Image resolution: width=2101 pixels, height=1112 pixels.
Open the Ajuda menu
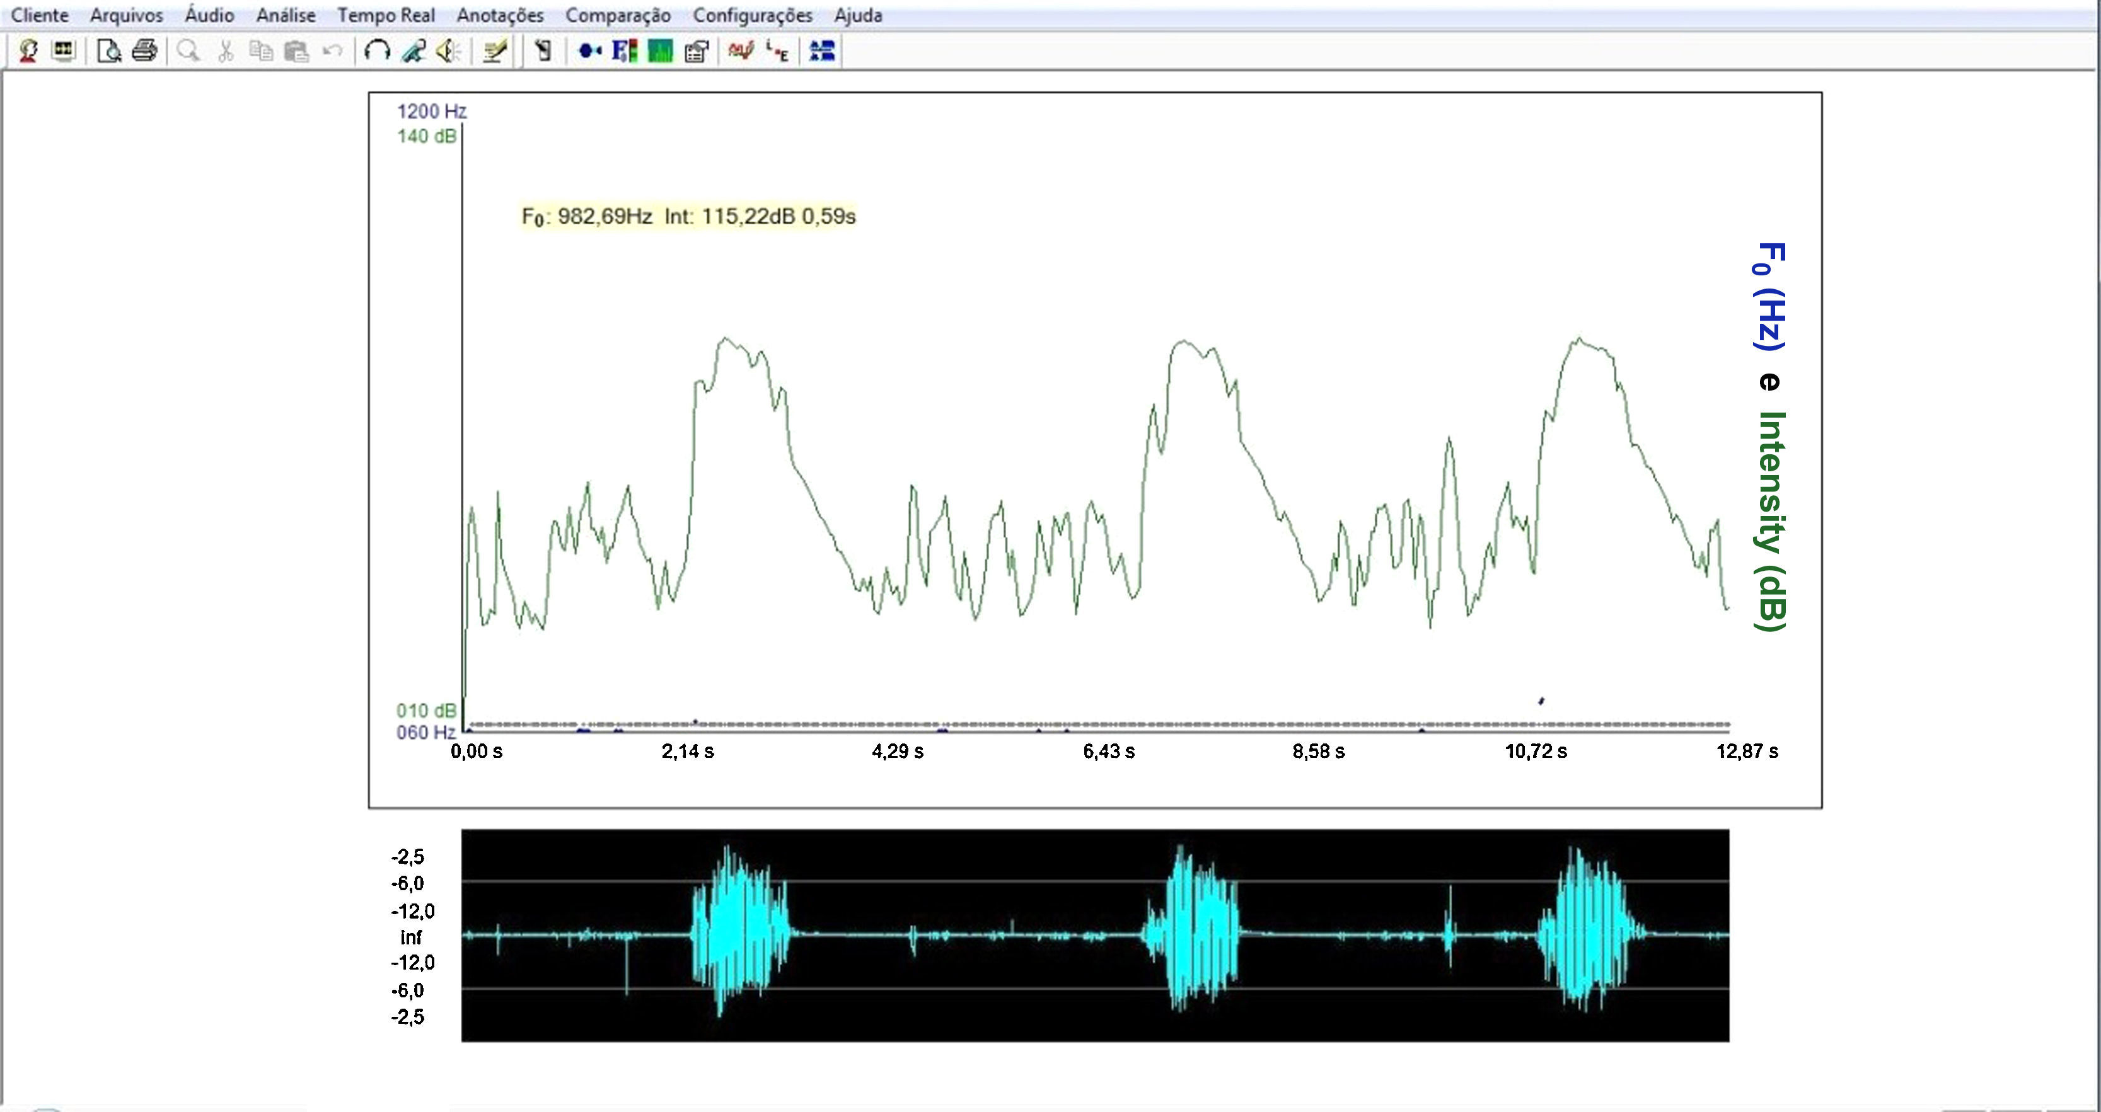point(858,16)
